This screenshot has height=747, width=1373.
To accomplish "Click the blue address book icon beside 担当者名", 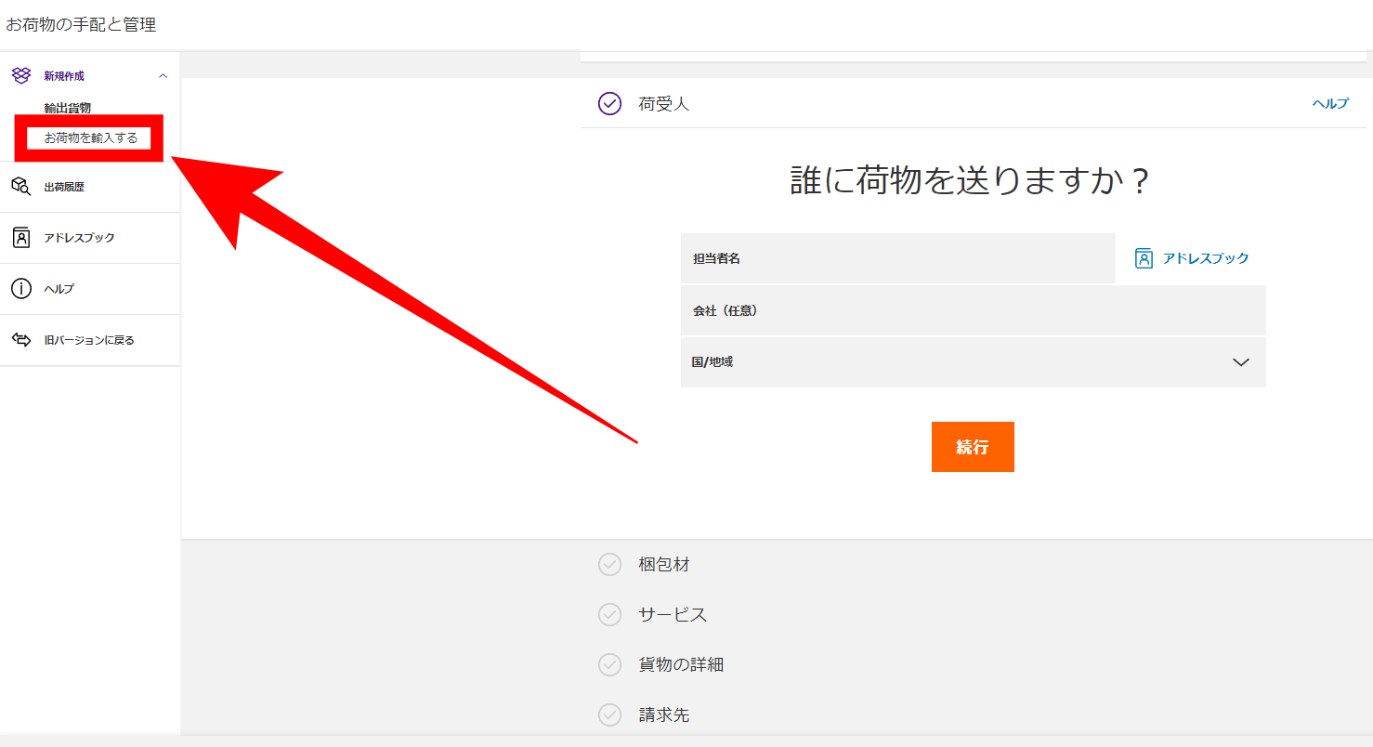I will click(1144, 258).
